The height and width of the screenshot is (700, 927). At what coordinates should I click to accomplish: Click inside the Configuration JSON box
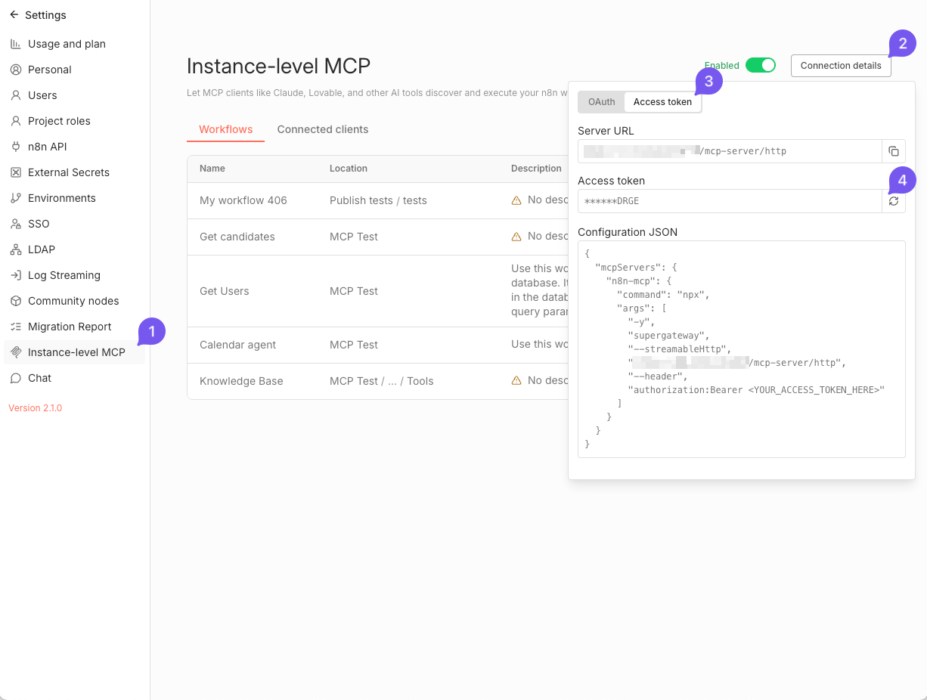[x=741, y=348]
